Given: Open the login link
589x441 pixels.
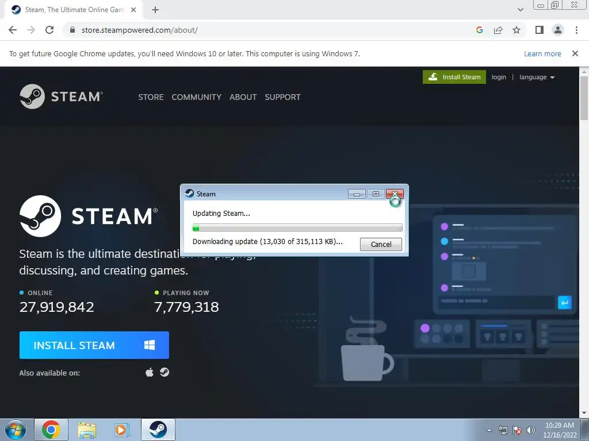Looking at the screenshot, I should click(499, 77).
